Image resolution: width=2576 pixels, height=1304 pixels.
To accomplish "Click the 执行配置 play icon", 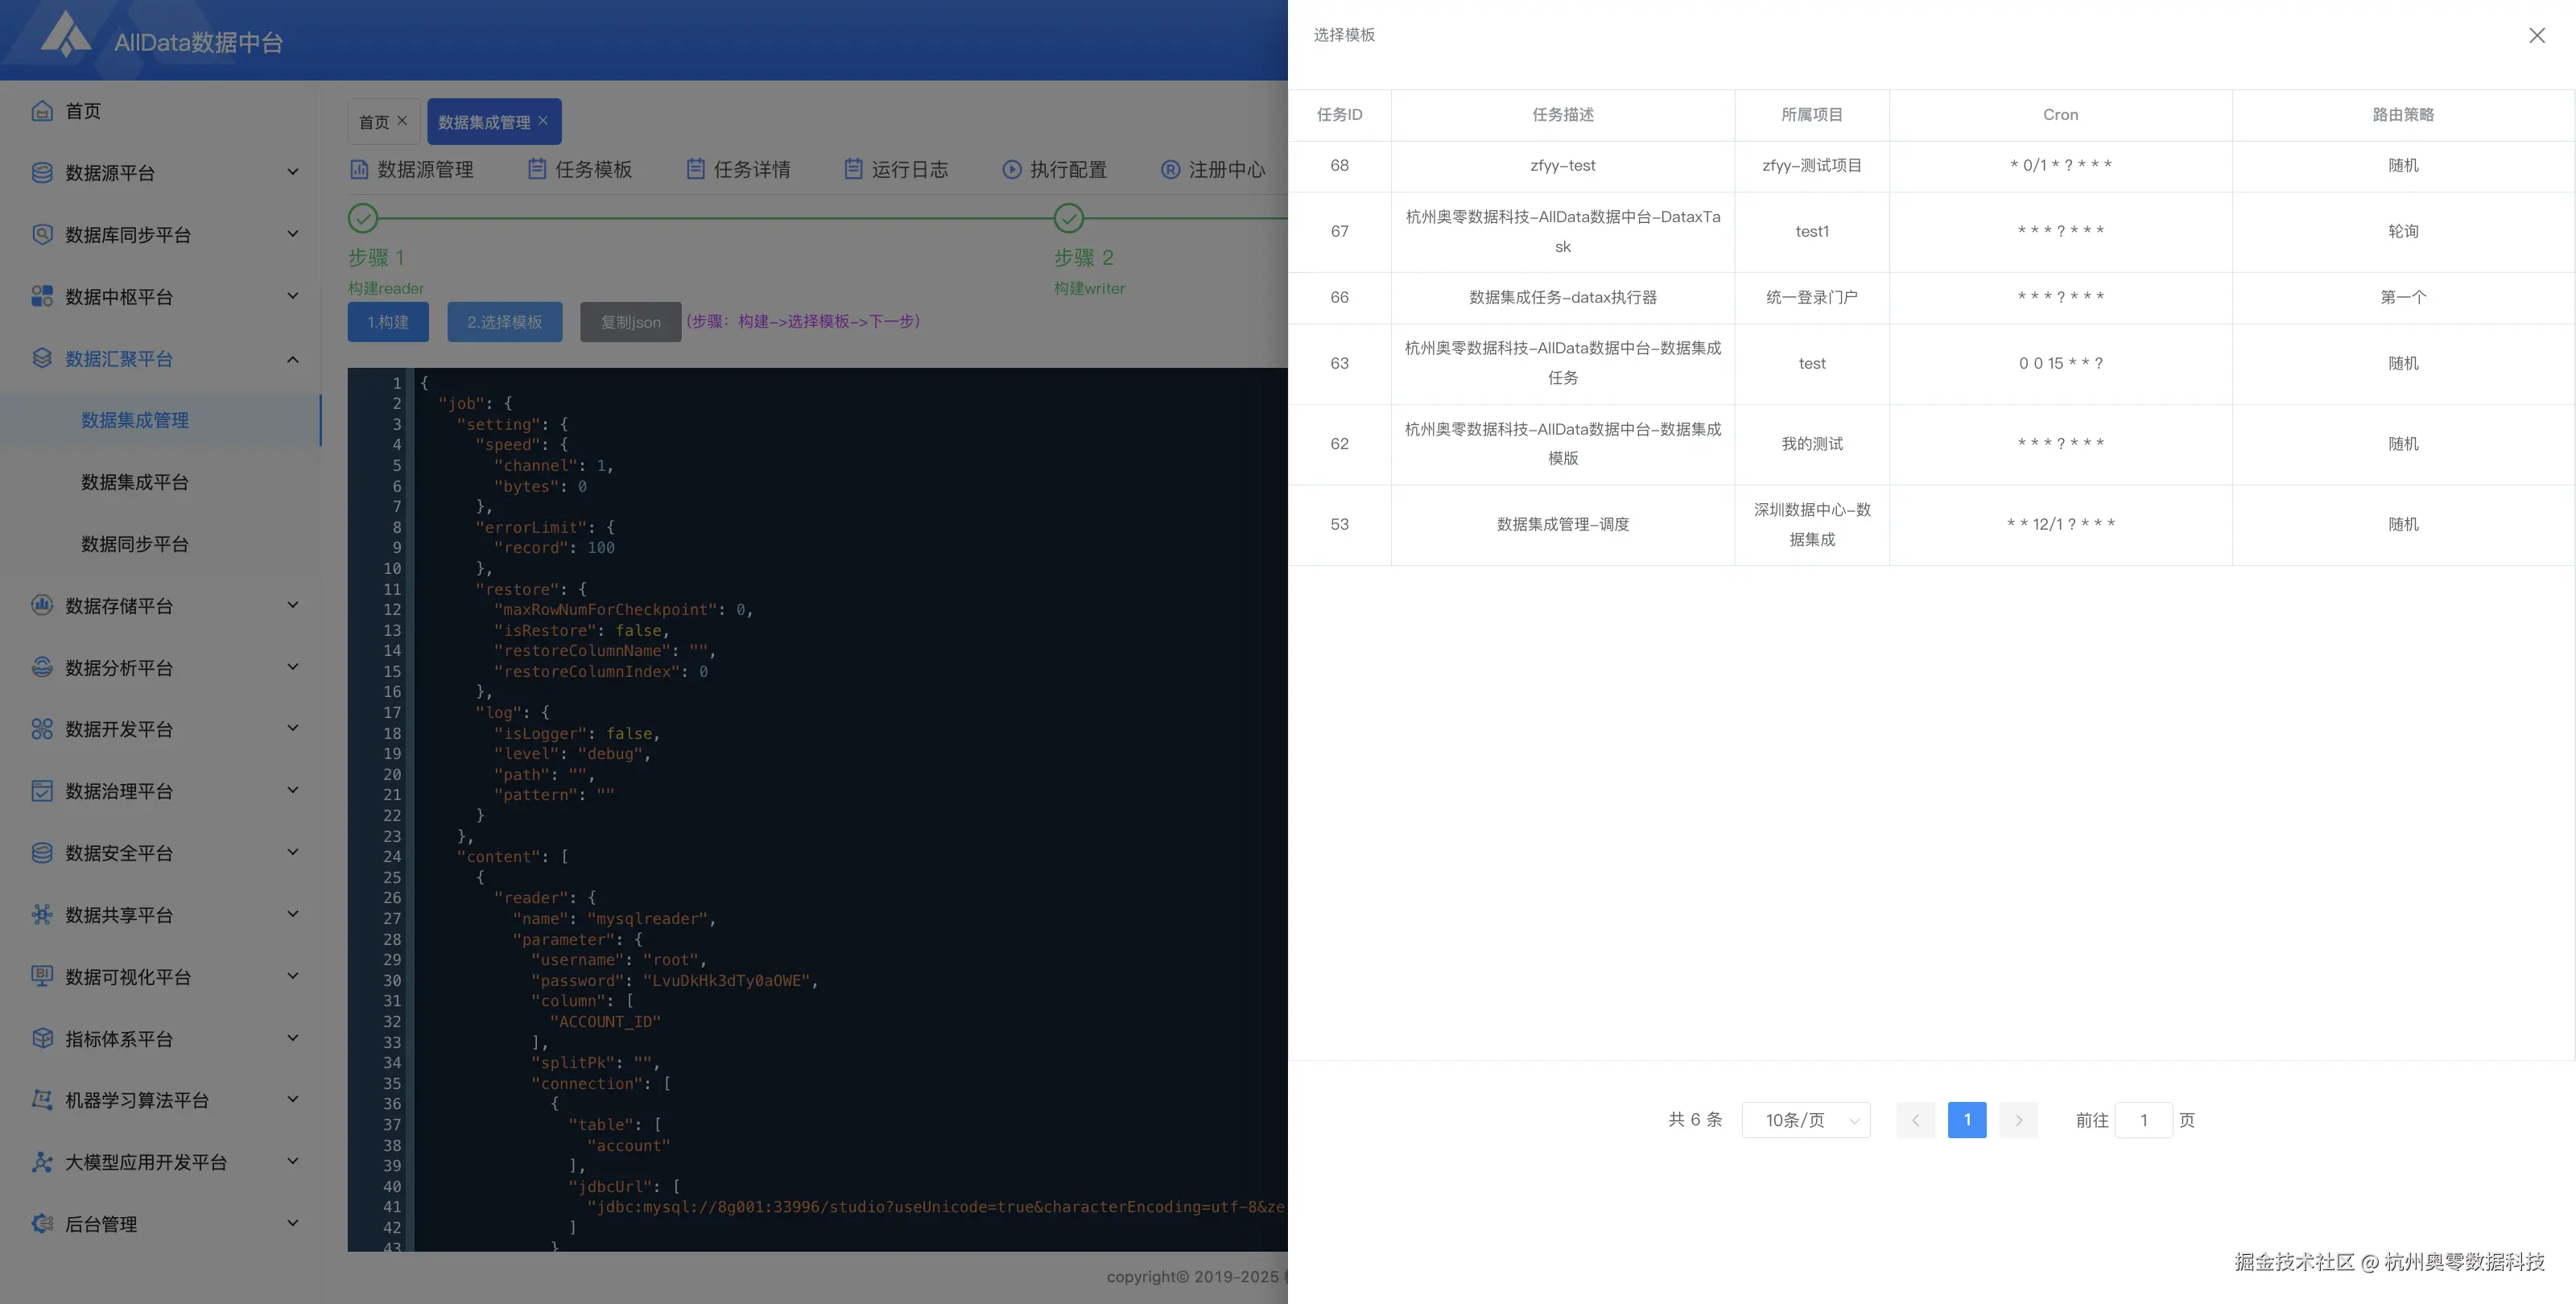I will pyautogui.click(x=1010, y=169).
